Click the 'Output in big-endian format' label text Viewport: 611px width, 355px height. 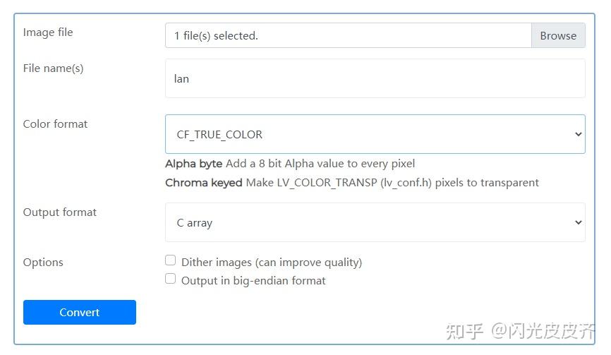(x=253, y=280)
